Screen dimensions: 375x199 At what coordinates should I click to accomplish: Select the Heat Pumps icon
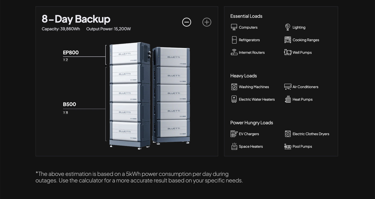pyautogui.click(x=288, y=99)
